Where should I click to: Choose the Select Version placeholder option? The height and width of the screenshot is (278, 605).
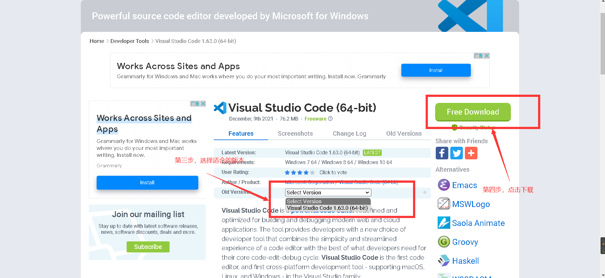[327, 201]
